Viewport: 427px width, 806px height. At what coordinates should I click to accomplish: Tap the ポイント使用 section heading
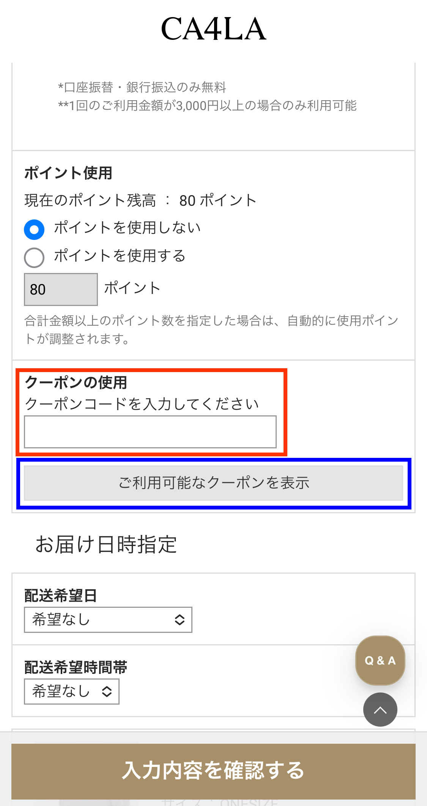point(68,173)
